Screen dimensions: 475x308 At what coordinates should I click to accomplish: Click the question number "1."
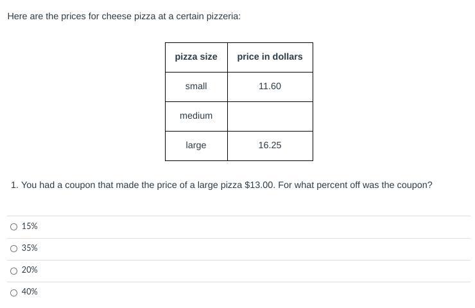15,185
